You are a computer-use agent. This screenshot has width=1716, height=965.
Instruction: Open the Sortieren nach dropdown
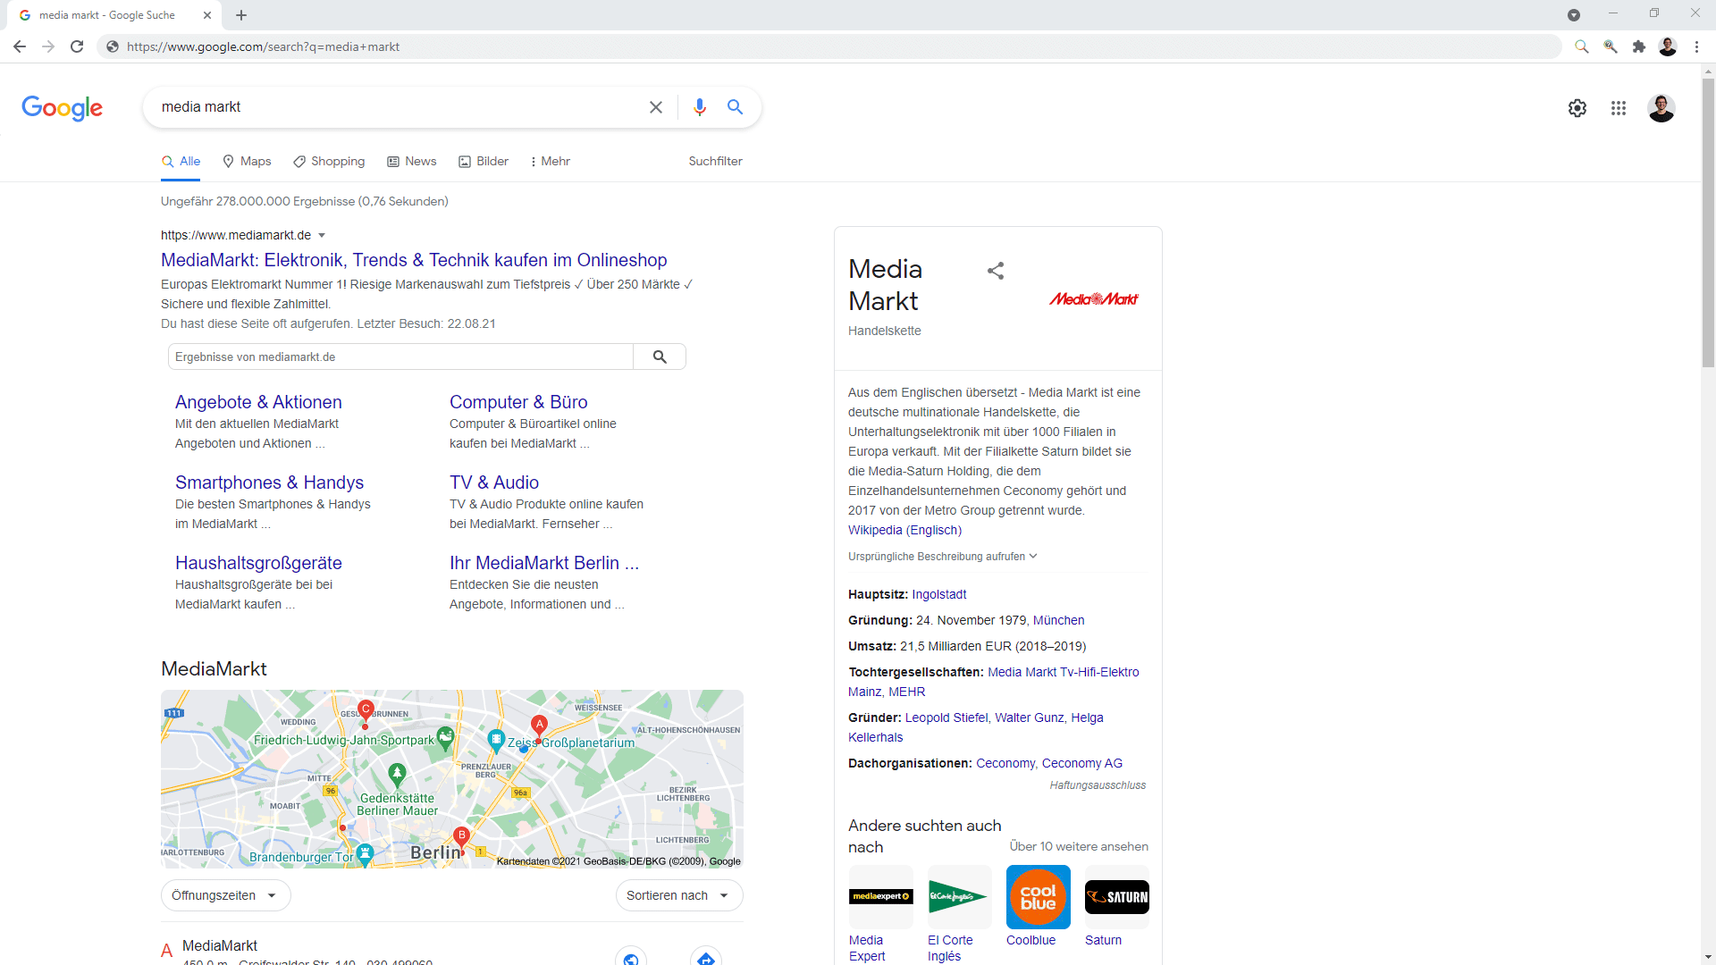pyautogui.click(x=679, y=895)
